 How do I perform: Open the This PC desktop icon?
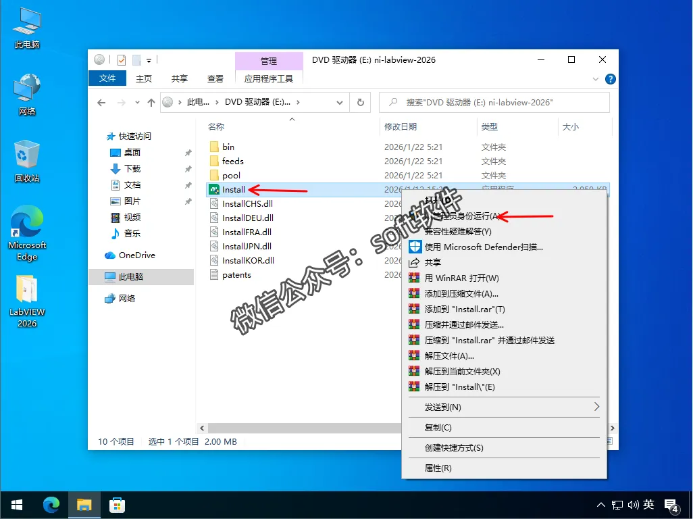pyautogui.click(x=27, y=28)
